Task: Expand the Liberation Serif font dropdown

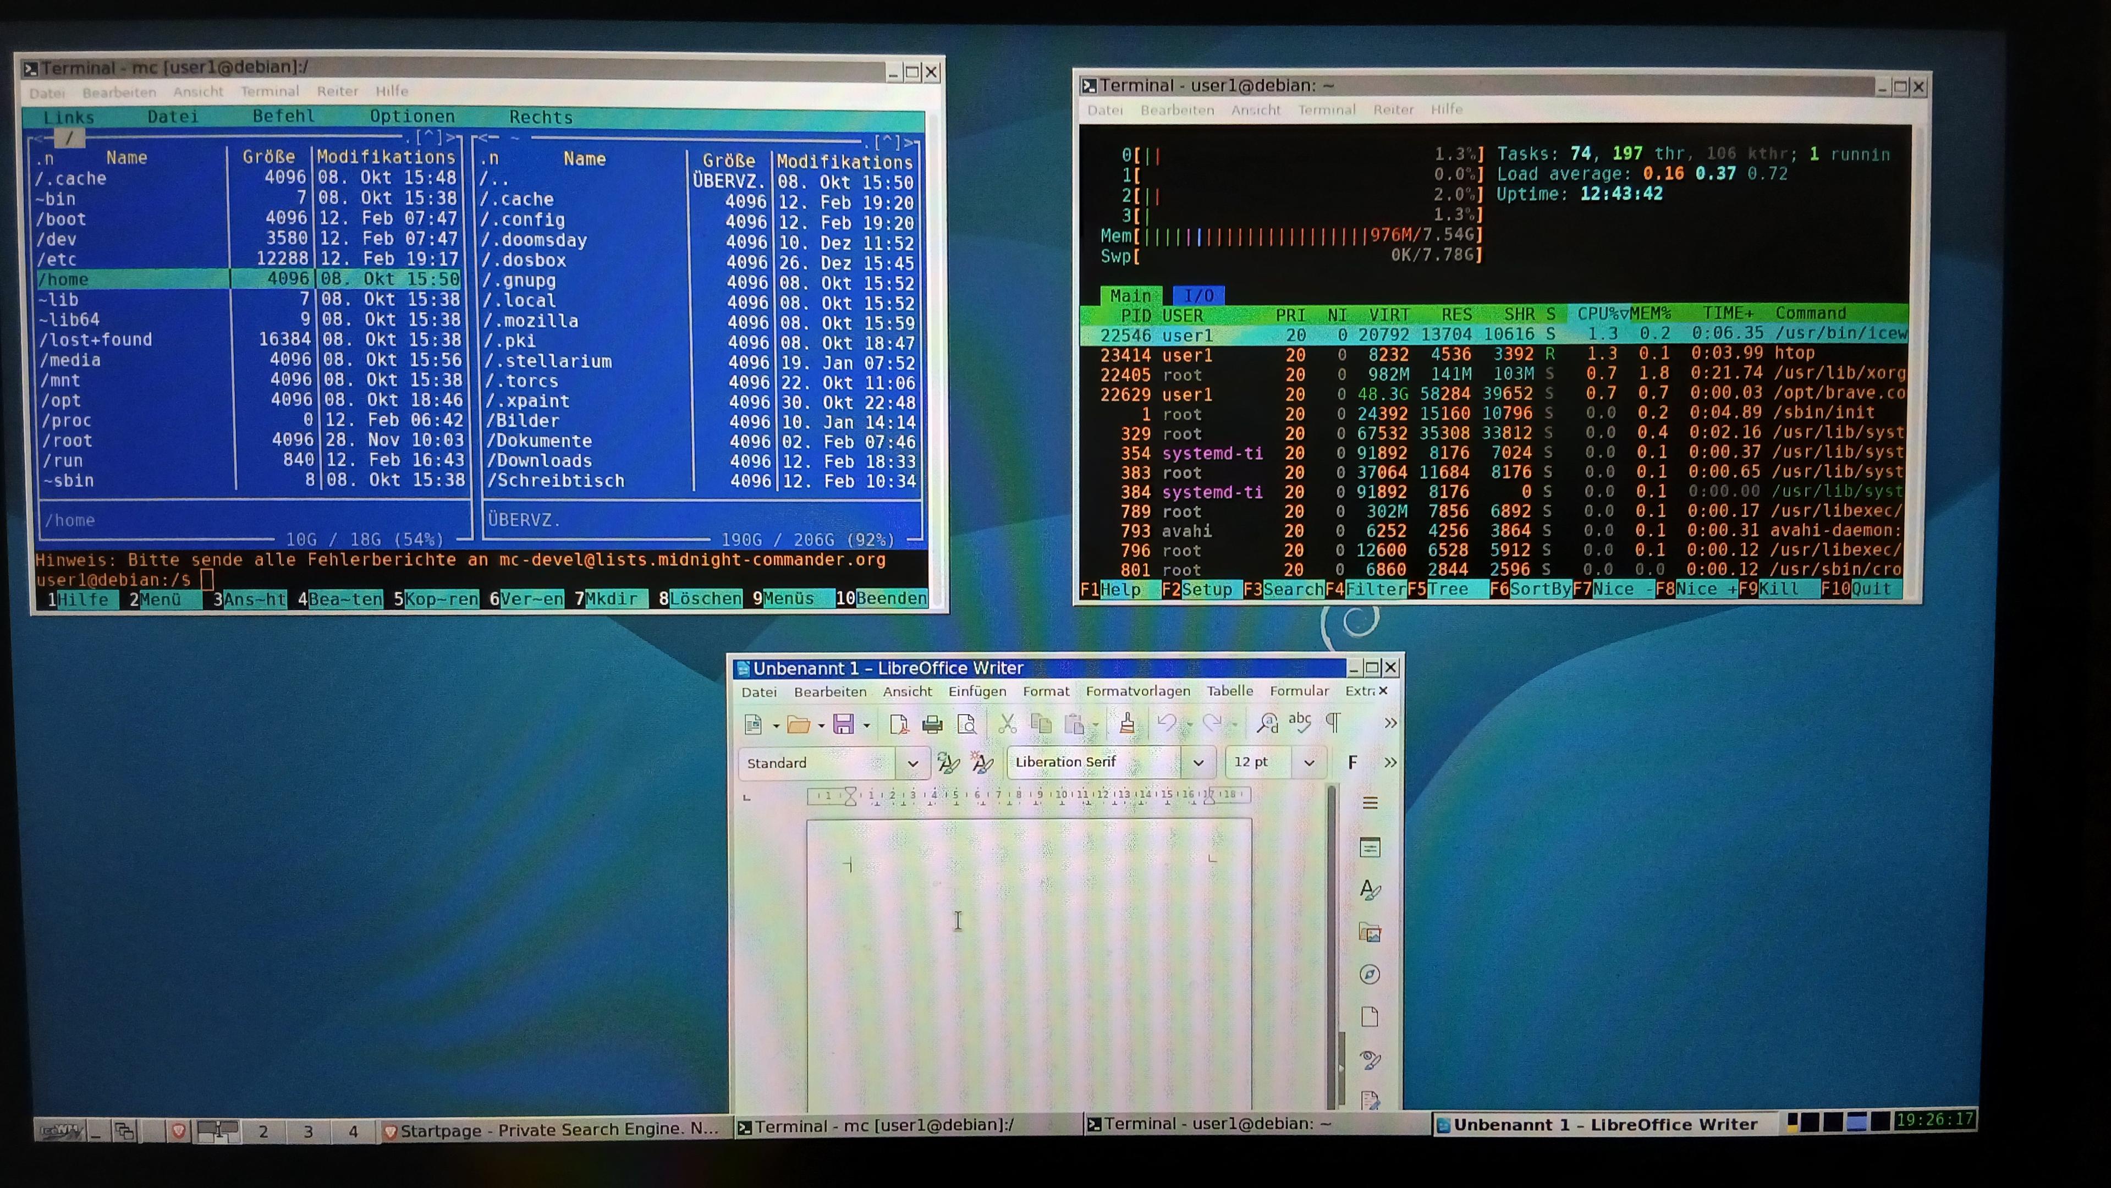Action: (1198, 763)
